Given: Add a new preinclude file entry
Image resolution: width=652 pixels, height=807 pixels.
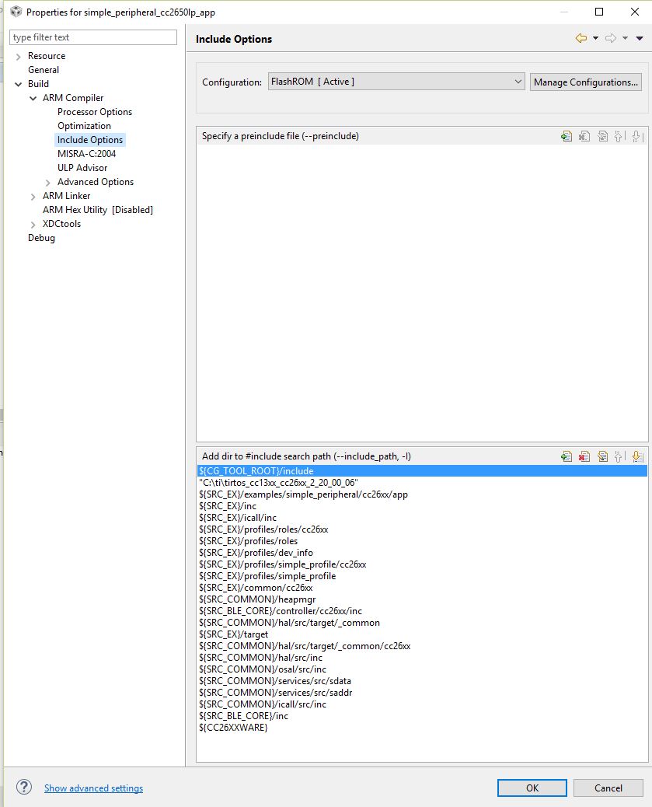Looking at the screenshot, I should coord(566,136).
